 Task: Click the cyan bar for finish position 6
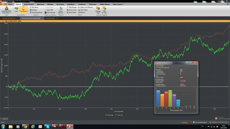click(178, 103)
